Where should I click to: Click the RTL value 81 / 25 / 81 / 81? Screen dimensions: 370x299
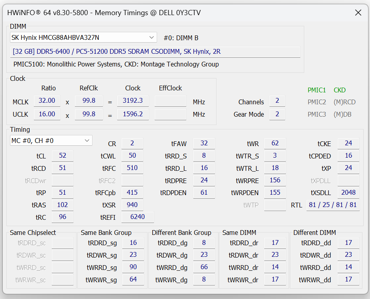tap(333, 205)
